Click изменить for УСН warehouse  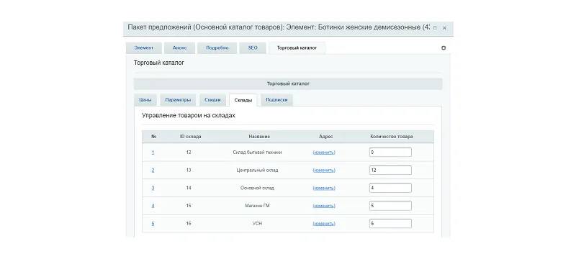point(324,224)
